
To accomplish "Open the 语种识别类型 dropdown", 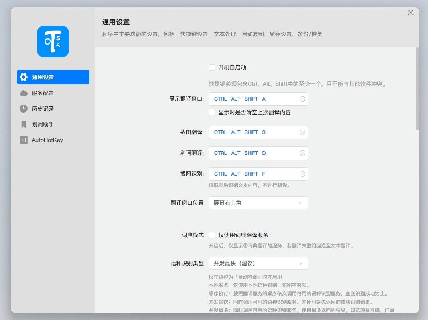I will coord(258,263).
